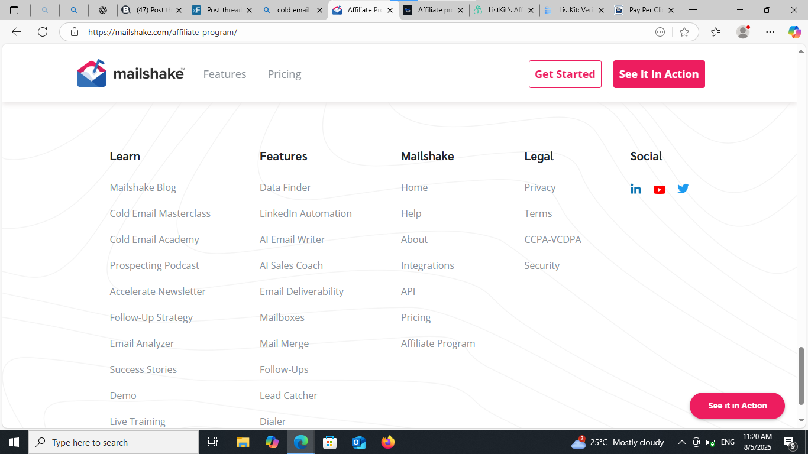Close the Affiliate Program Mailshake tab
Image resolution: width=808 pixels, height=454 pixels.
pos(390,10)
